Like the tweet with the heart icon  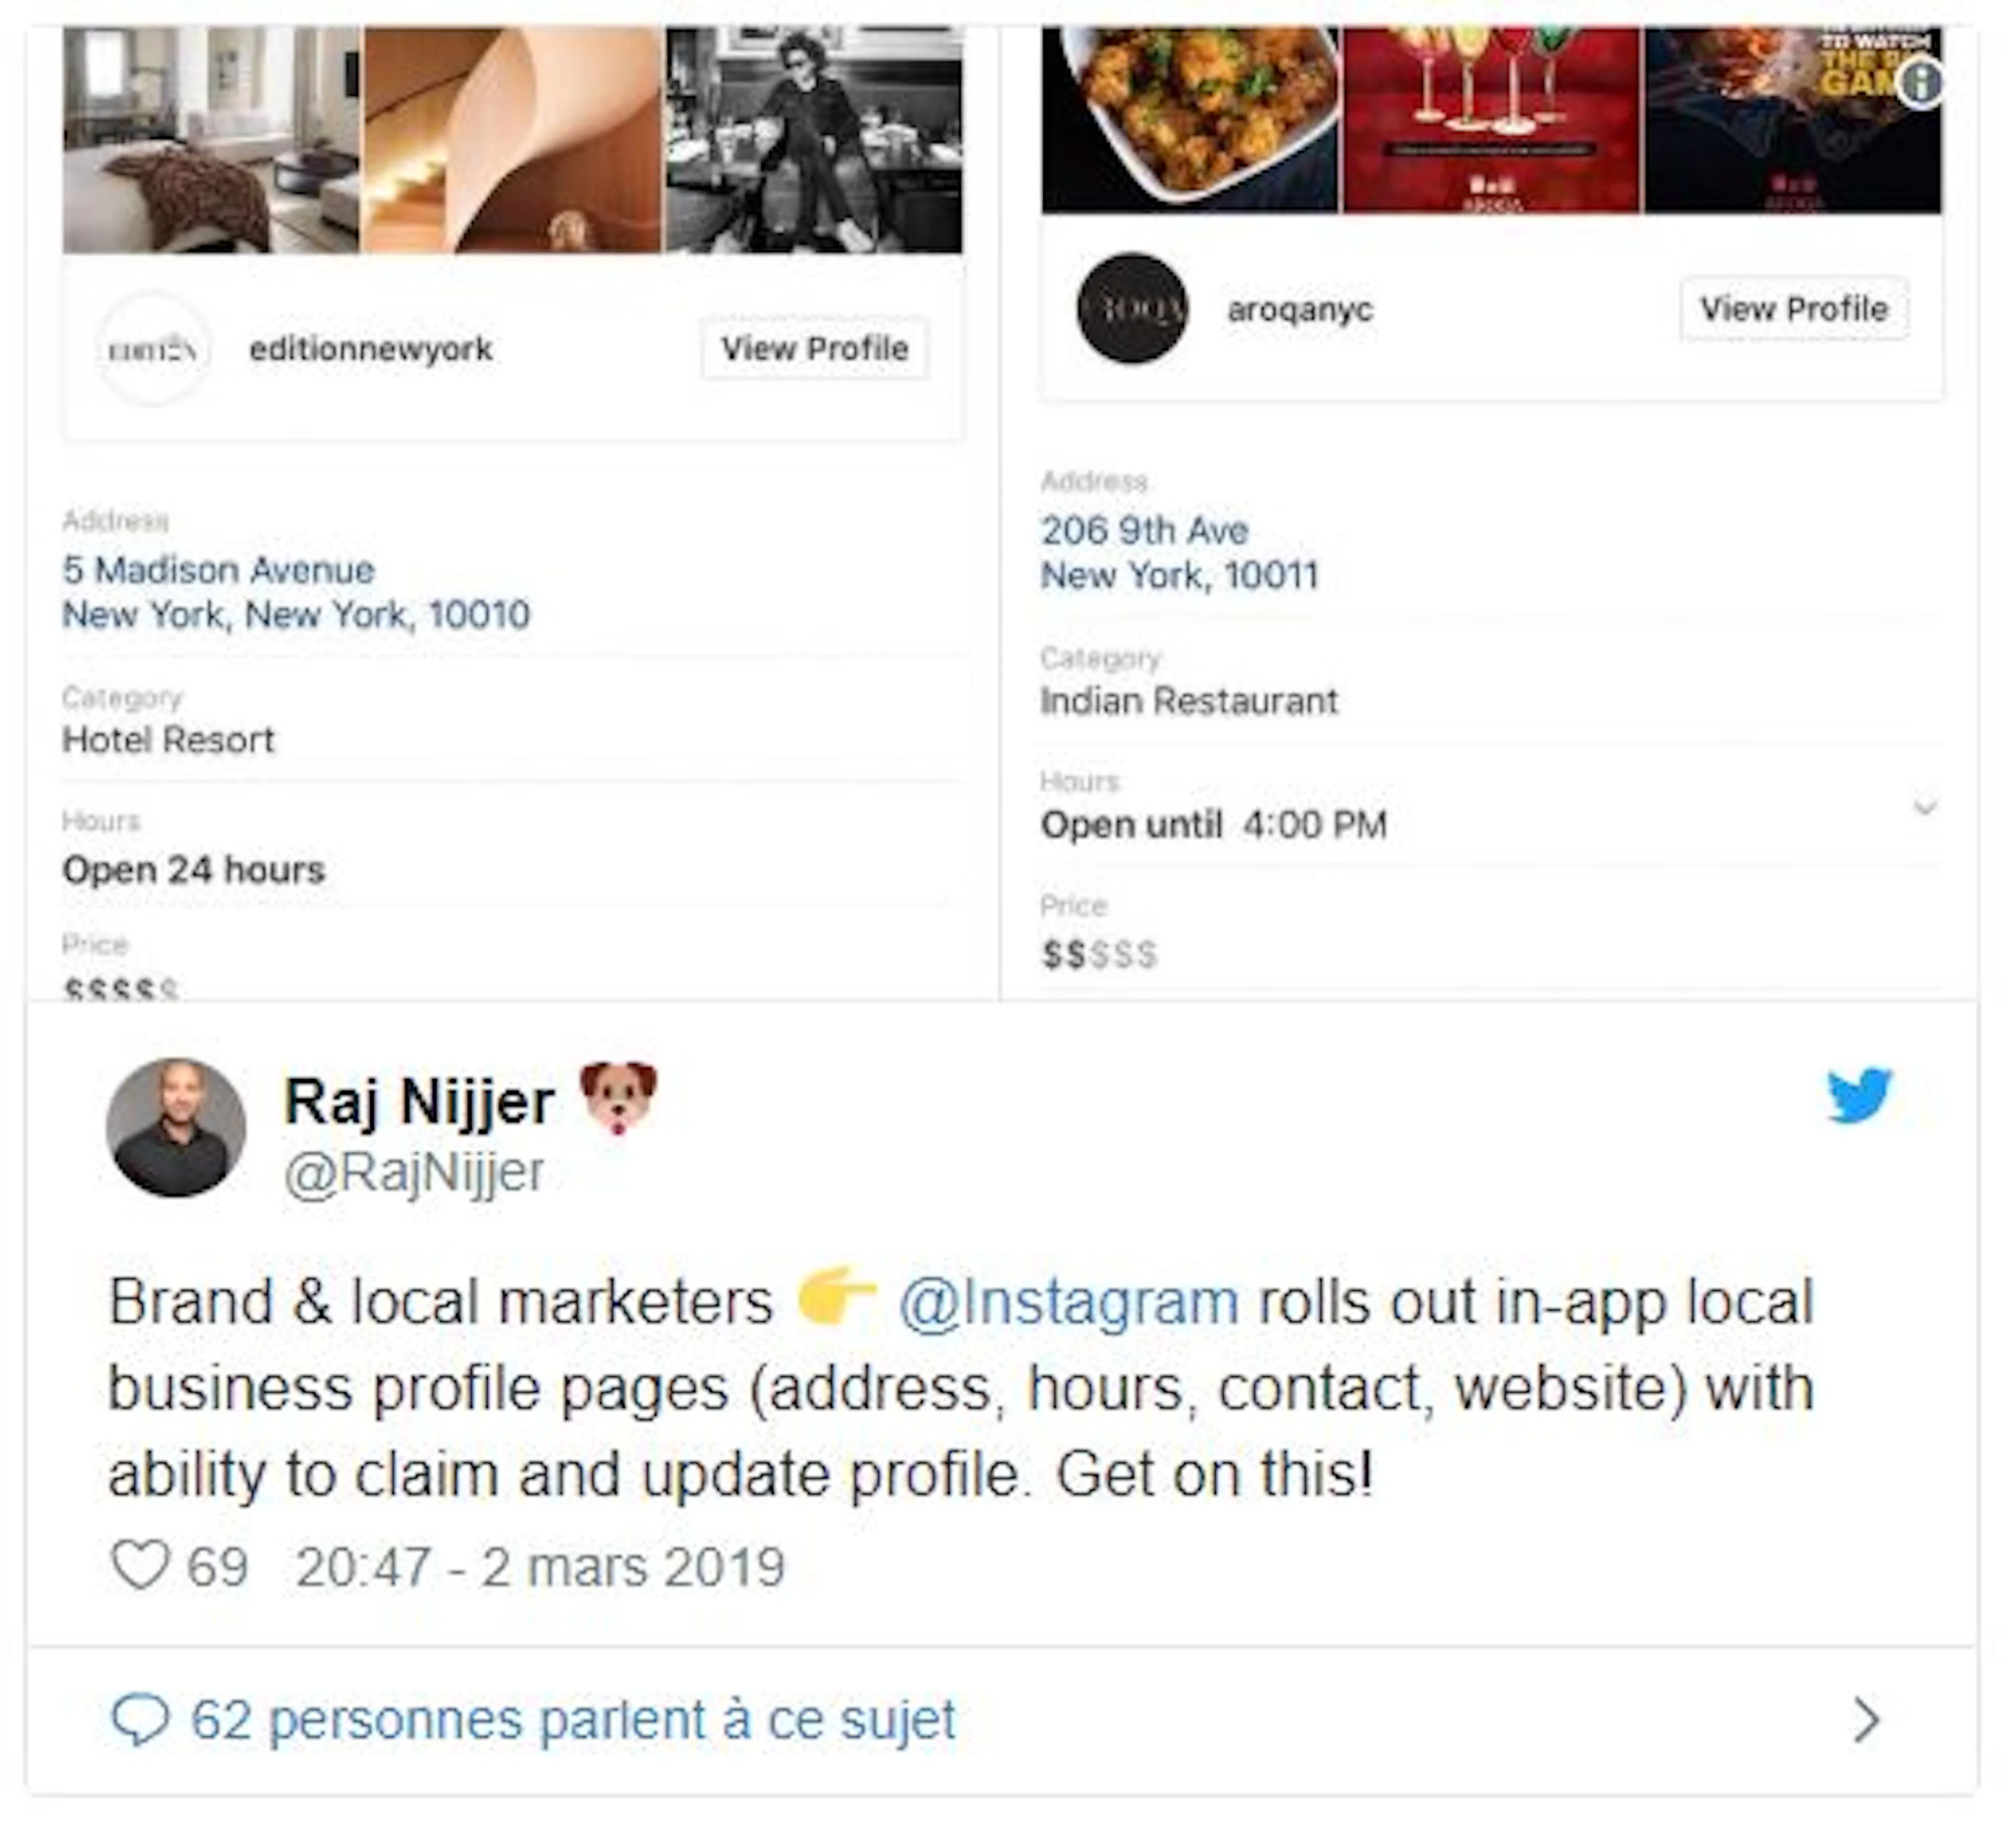click(x=140, y=1567)
